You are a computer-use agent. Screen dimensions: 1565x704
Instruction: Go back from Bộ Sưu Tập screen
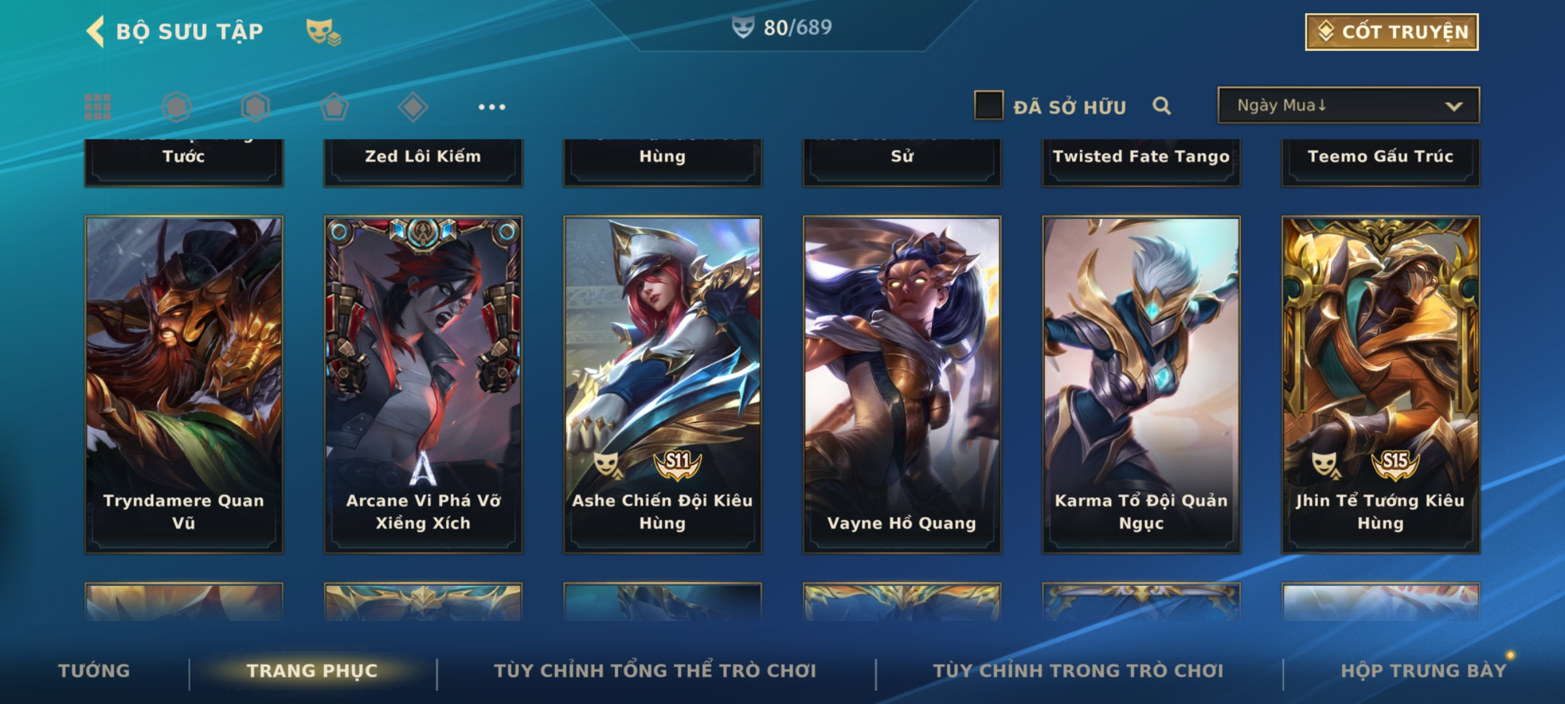pos(95,31)
